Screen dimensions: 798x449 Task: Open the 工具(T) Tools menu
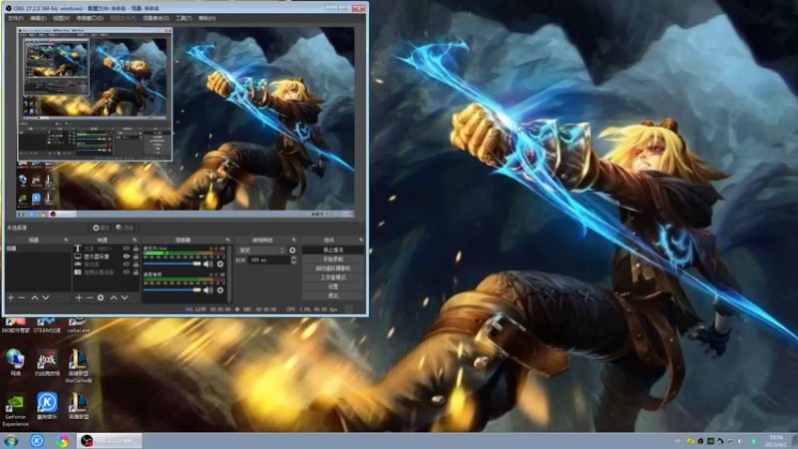[x=184, y=18]
